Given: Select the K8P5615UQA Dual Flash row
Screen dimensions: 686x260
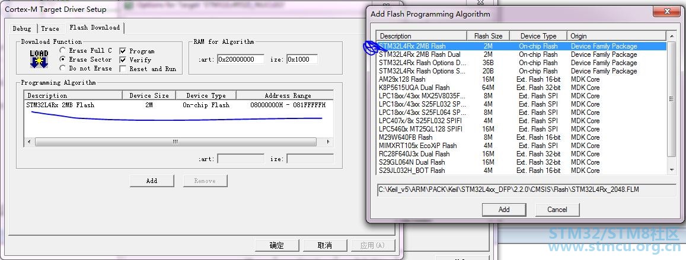Looking at the screenshot, I should (x=522, y=88).
